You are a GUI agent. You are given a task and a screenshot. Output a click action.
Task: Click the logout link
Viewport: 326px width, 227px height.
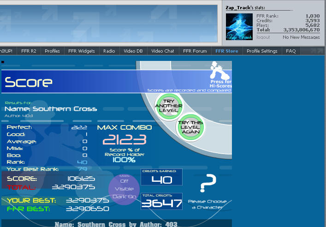tap(263, 37)
